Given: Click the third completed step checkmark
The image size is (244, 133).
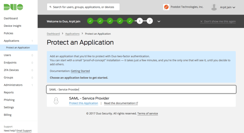Looking at the screenshot, I should pyautogui.click(x=110, y=21).
